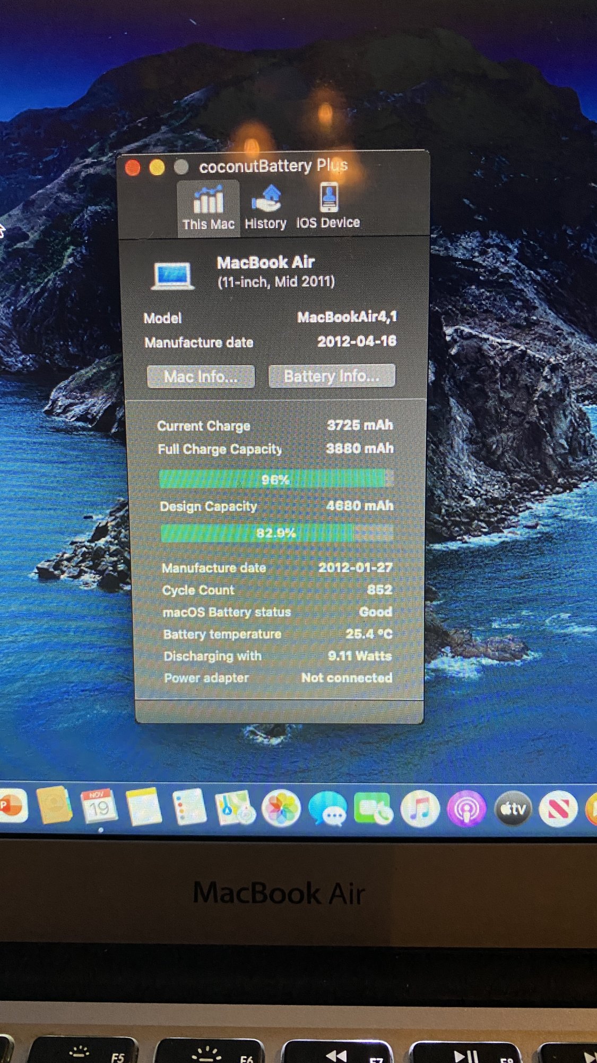Image resolution: width=597 pixels, height=1063 pixels.
Task: Click the (11-inch, Mid 2011) subtitle
Action: point(276,282)
